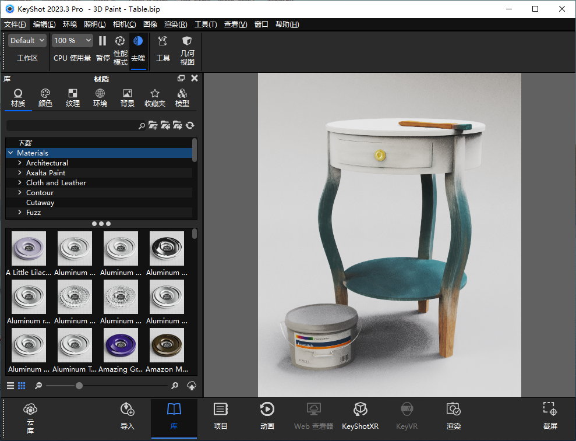Open Cloud Library (云库)
Viewport: 576px width, 441px height.
pyautogui.click(x=30, y=418)
